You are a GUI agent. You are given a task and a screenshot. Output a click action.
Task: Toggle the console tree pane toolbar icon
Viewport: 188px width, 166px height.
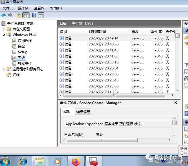[26, 15]
